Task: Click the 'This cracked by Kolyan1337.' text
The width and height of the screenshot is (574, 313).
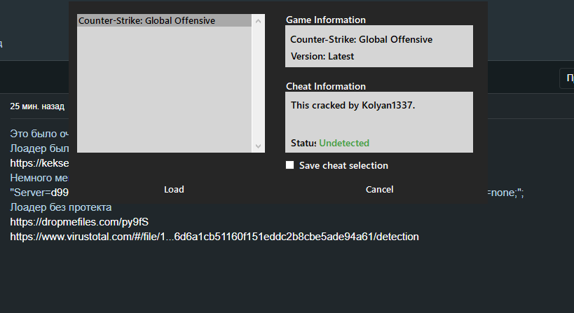Action: pos(353,105)
